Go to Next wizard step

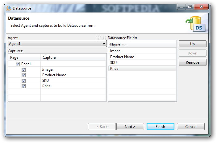(x=130, y=127)
